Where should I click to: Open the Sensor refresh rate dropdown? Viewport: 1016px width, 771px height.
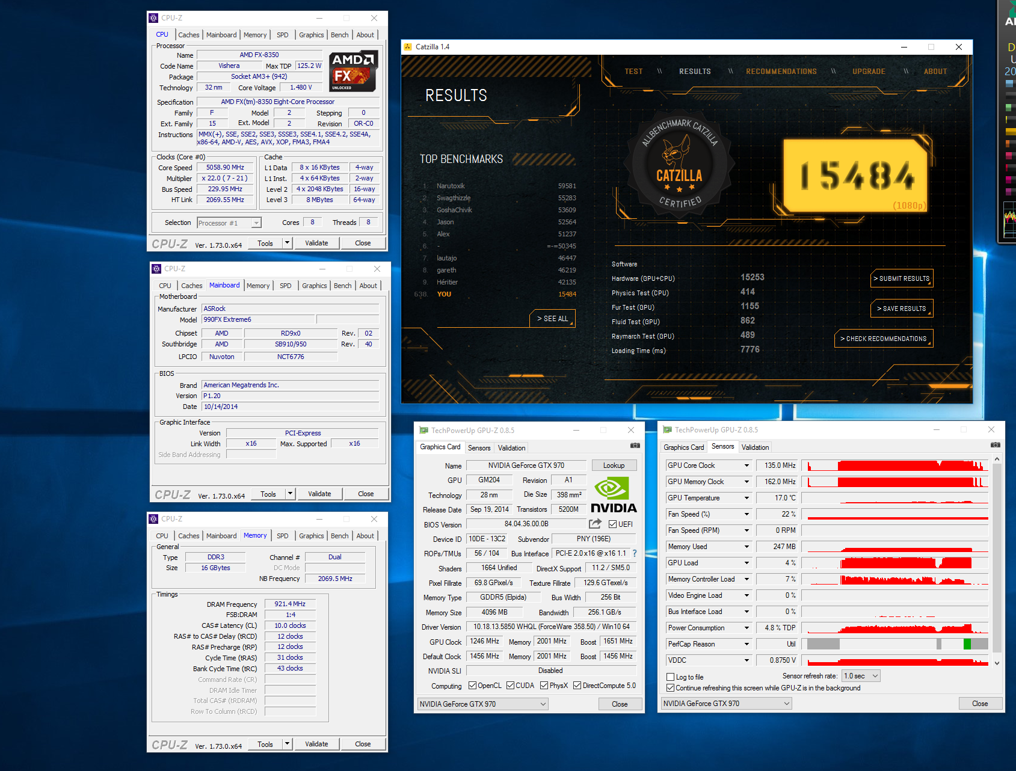tap(861, 676)
